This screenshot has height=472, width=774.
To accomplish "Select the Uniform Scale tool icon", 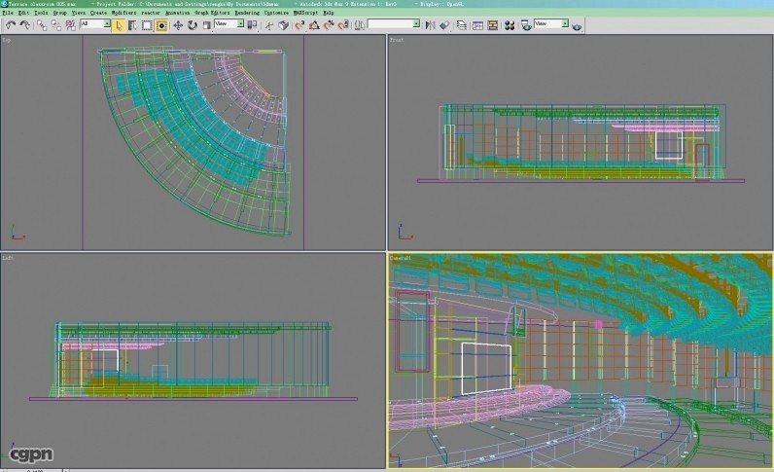I will [x=206, y=24].
